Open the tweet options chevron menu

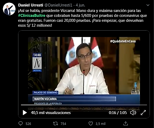(148, 5)
